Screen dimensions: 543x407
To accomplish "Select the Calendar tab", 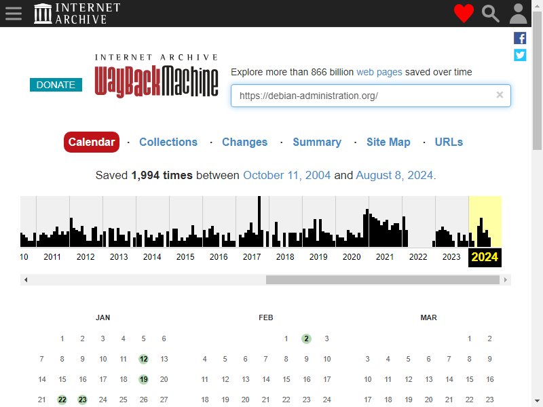I will click(92, 142).
